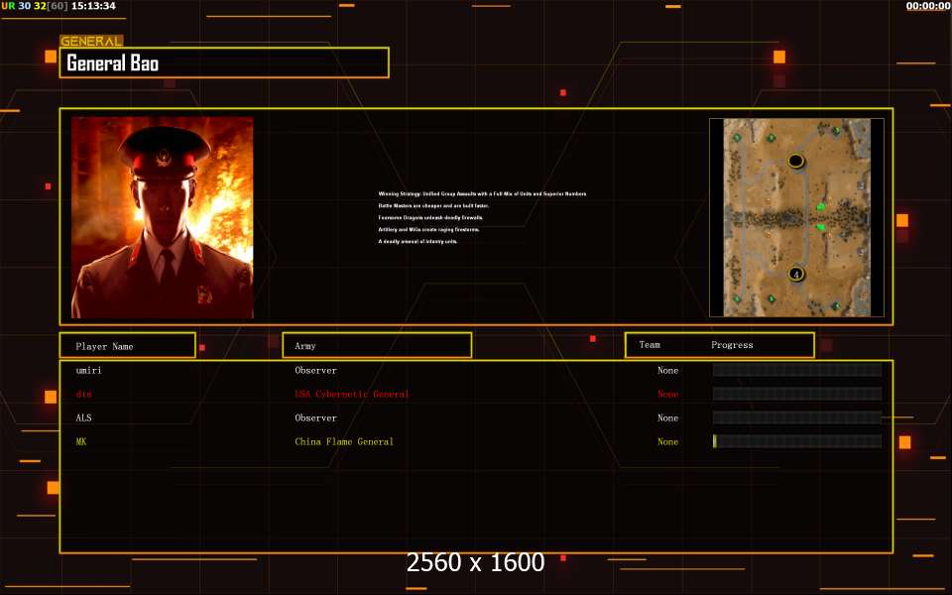Screen dimensions: 952x595
Task: Click dts's loading progress bar
Action: click(797, 394)
